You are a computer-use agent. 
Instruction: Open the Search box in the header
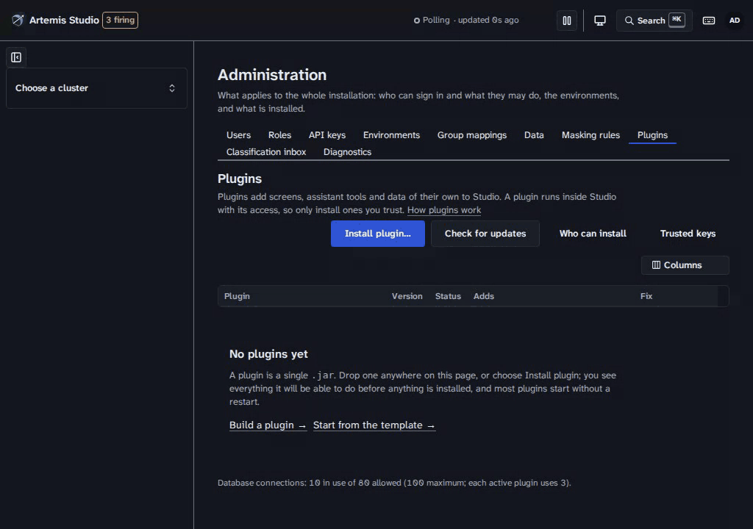[654, 21]
